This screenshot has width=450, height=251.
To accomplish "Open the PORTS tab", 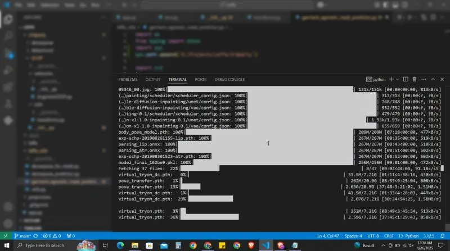I will 200,80.
